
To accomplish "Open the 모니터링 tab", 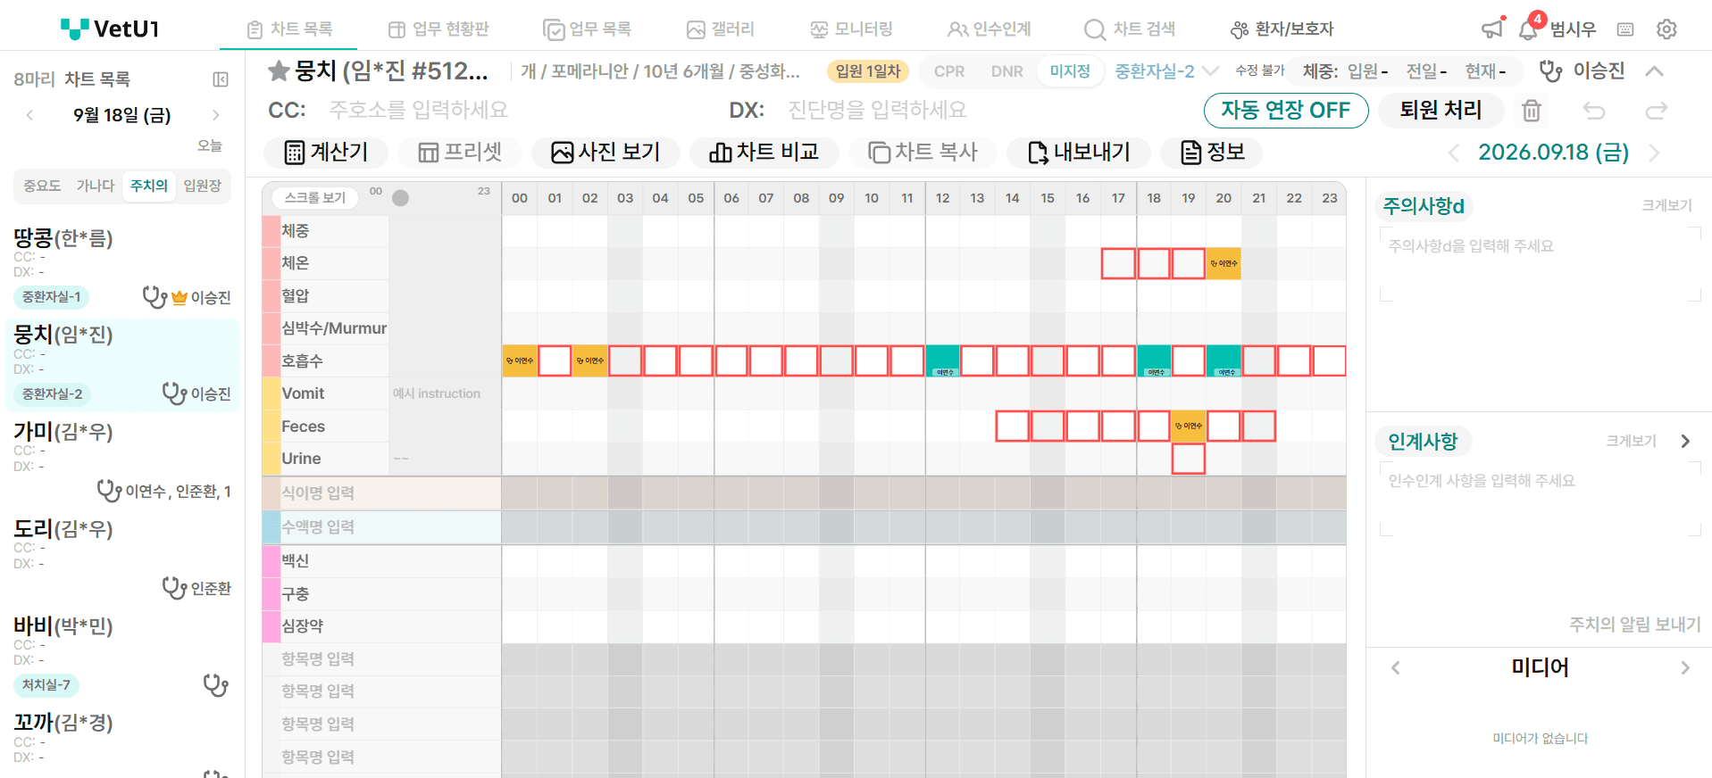I will click(x=851, y=29).
